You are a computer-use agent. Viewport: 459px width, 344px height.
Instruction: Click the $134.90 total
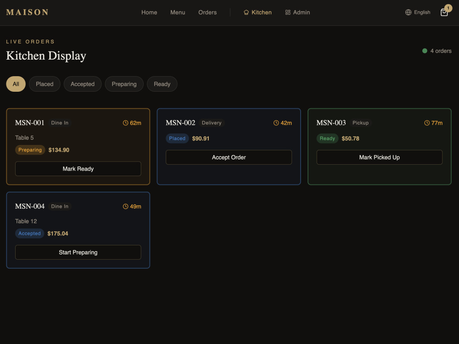(x=59, y=150)
